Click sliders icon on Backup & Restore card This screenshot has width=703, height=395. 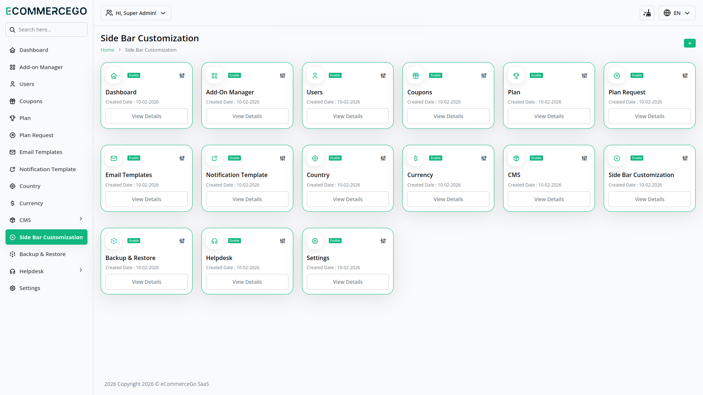(x=182, y=241)
